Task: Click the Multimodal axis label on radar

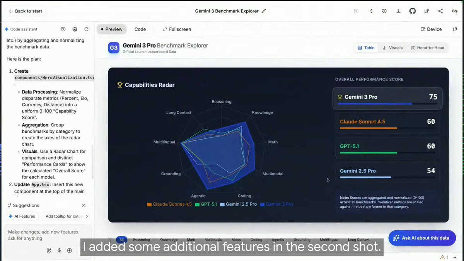Action: click(273, 174)
